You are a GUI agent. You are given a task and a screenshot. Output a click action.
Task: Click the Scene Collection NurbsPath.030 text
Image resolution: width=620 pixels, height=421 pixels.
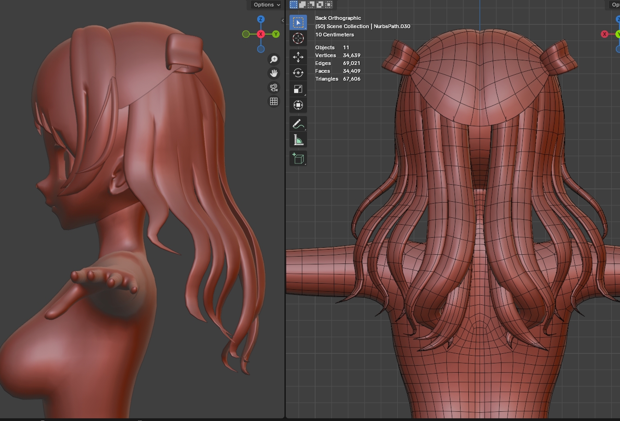(x=363, y=26)
